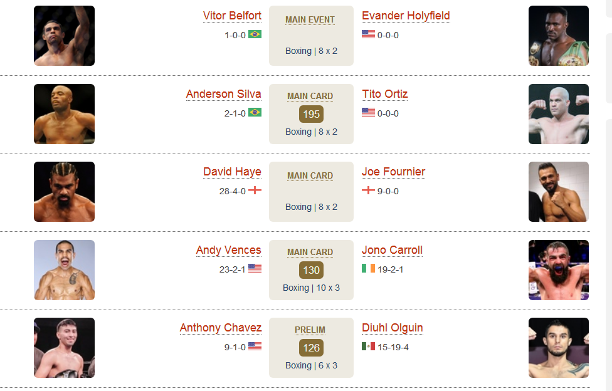Click the Brazil flag under Anderson Silva

point(255,112)
